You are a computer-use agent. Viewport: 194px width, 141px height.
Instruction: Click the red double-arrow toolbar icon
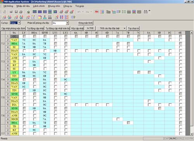pyautogui.click(x=97, y=12)
